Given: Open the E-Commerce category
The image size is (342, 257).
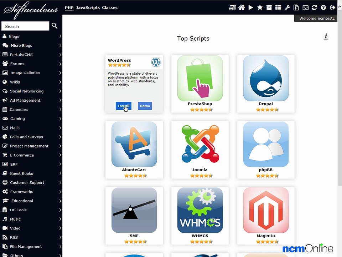Looking at the screenshot, I should tap(31, 155).
